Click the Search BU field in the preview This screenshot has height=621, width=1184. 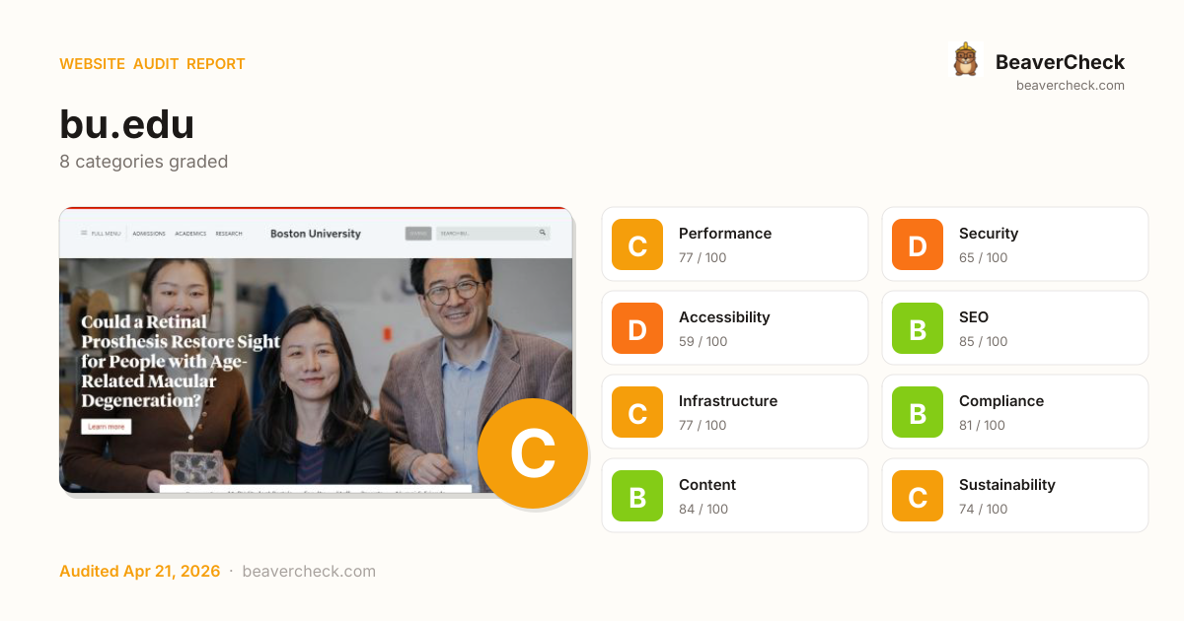pyautogui.click(x=488, y=234)
